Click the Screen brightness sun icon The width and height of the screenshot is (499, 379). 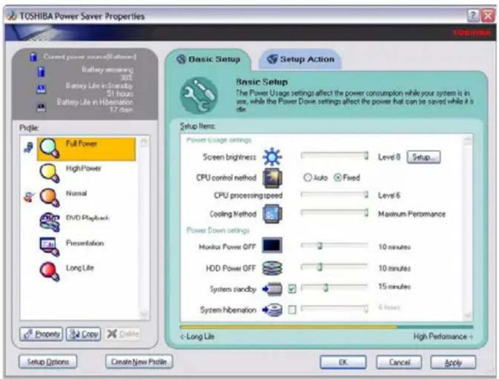click(x=272, y=156)
